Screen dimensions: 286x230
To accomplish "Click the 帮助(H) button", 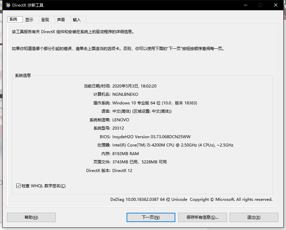I will pos(31,217).
